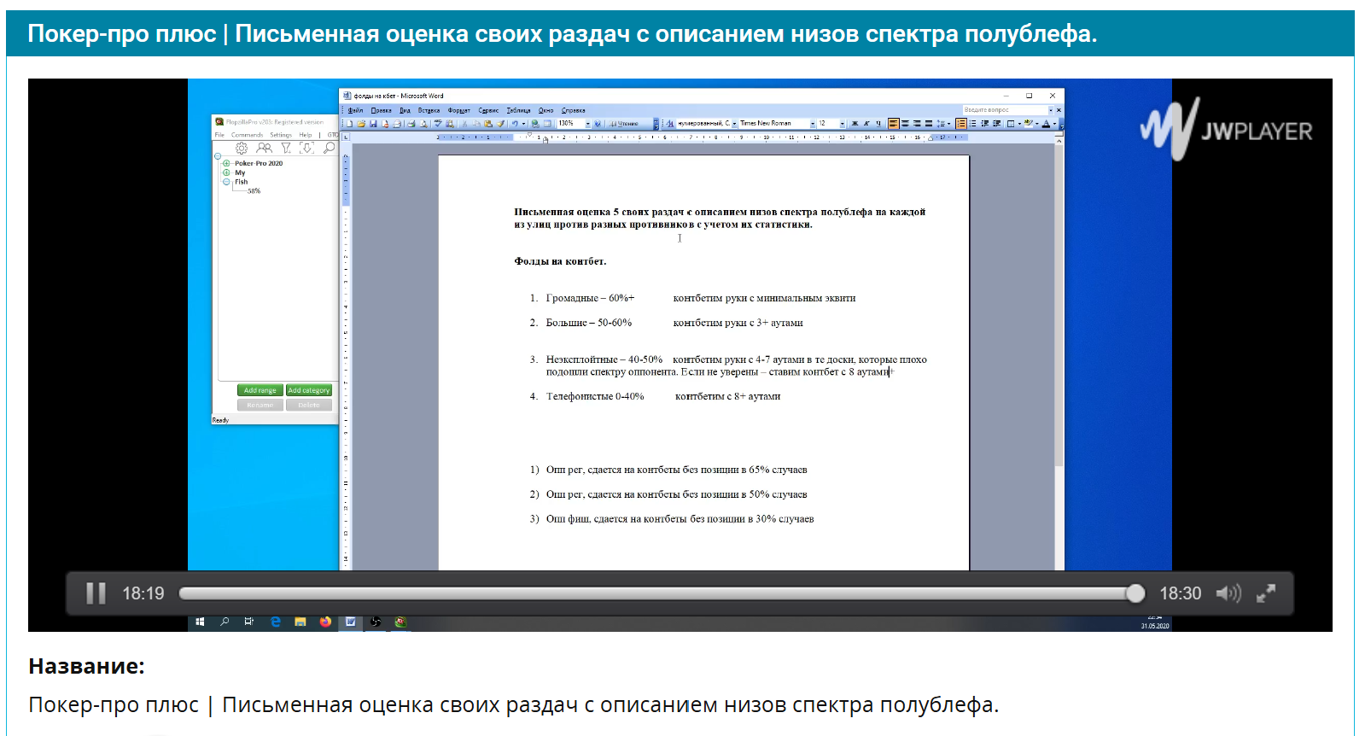This screenshot has width=1371, height=736.
Task: Enter fullscreen video mode
Action: (1266, 593)
